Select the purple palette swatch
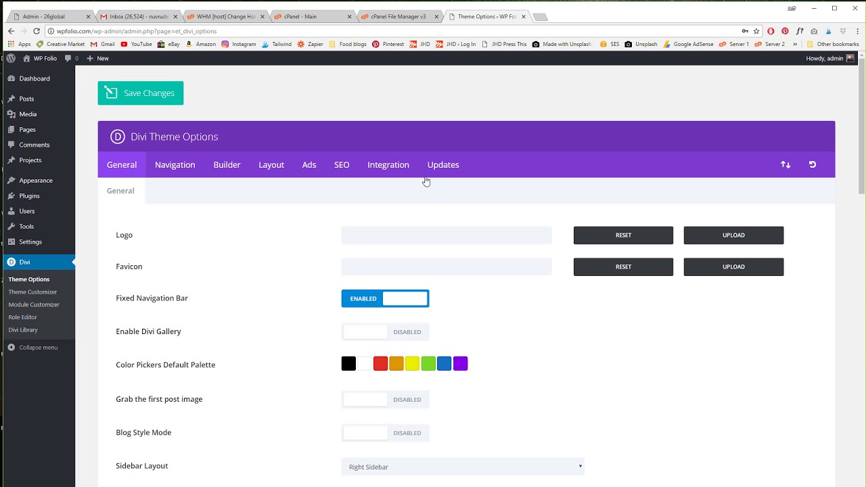866x487 pixels. (x=460, y=364)
